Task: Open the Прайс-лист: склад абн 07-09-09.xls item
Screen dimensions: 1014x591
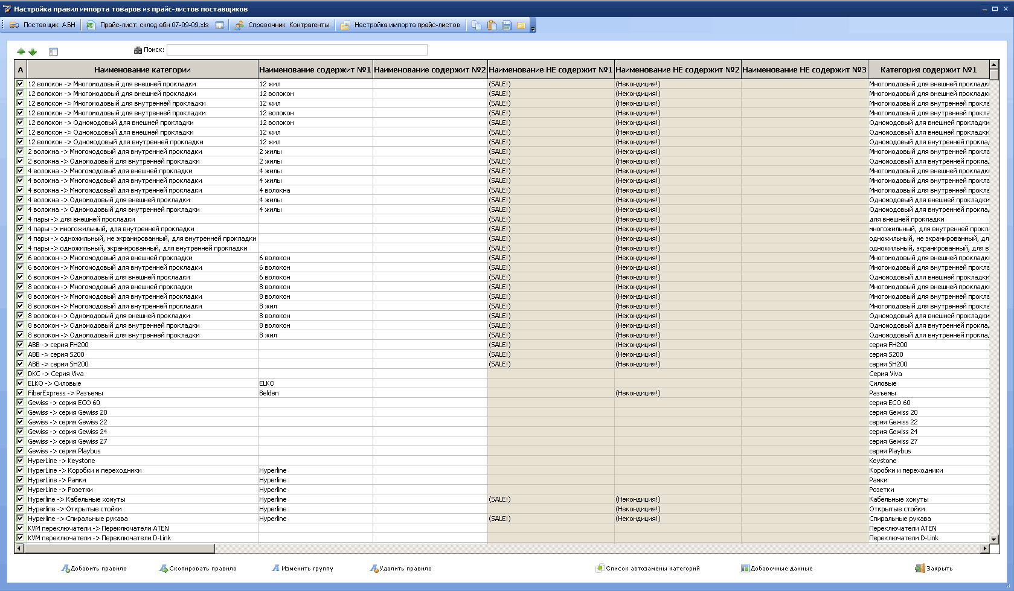Action: [x=147, y=25]
